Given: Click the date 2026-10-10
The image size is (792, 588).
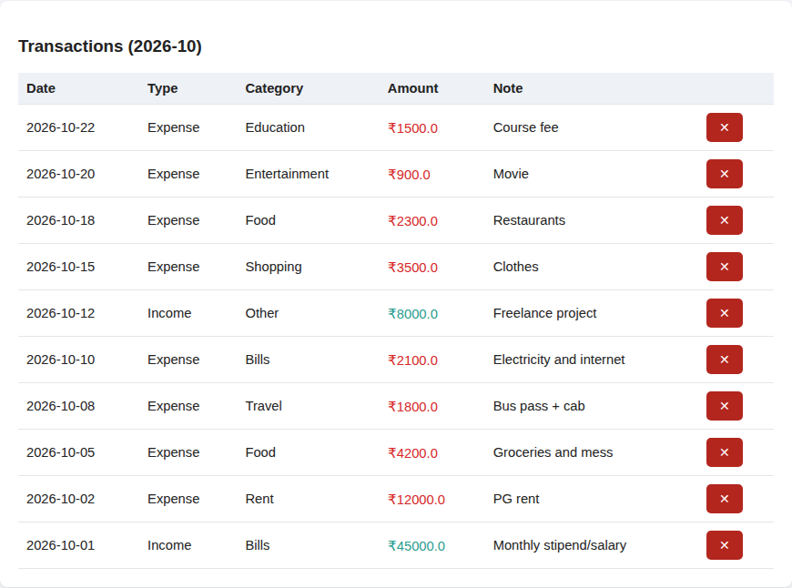Looking at the screenshot, I should click(x=61, y=360).
